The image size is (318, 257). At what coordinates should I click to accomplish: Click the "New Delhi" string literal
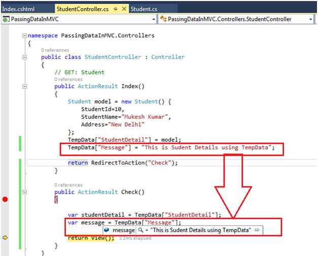[126, 124]
